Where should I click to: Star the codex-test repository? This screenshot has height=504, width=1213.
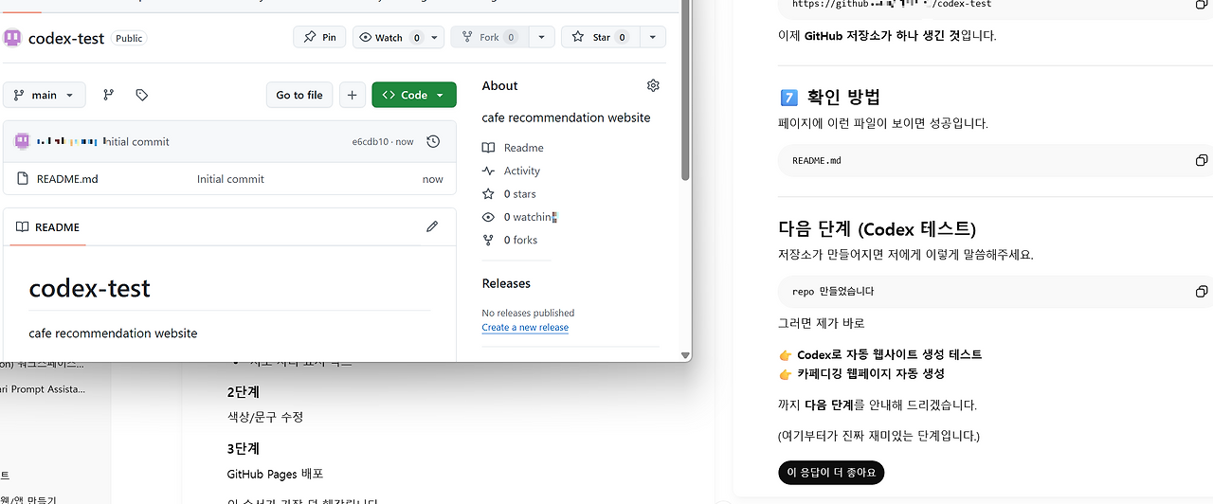click(x=600, y=37)
